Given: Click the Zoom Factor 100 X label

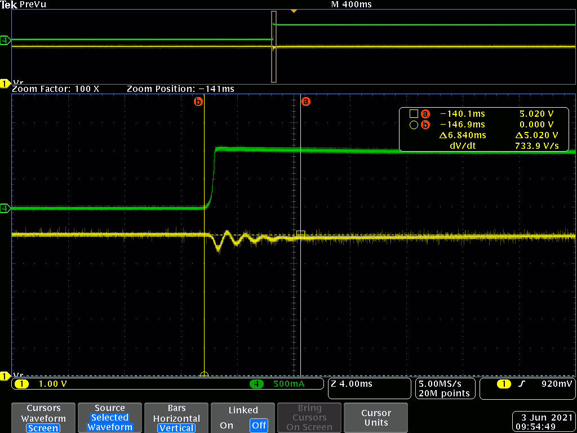Looking at the screenshot, I should click(x=56, y=89).
